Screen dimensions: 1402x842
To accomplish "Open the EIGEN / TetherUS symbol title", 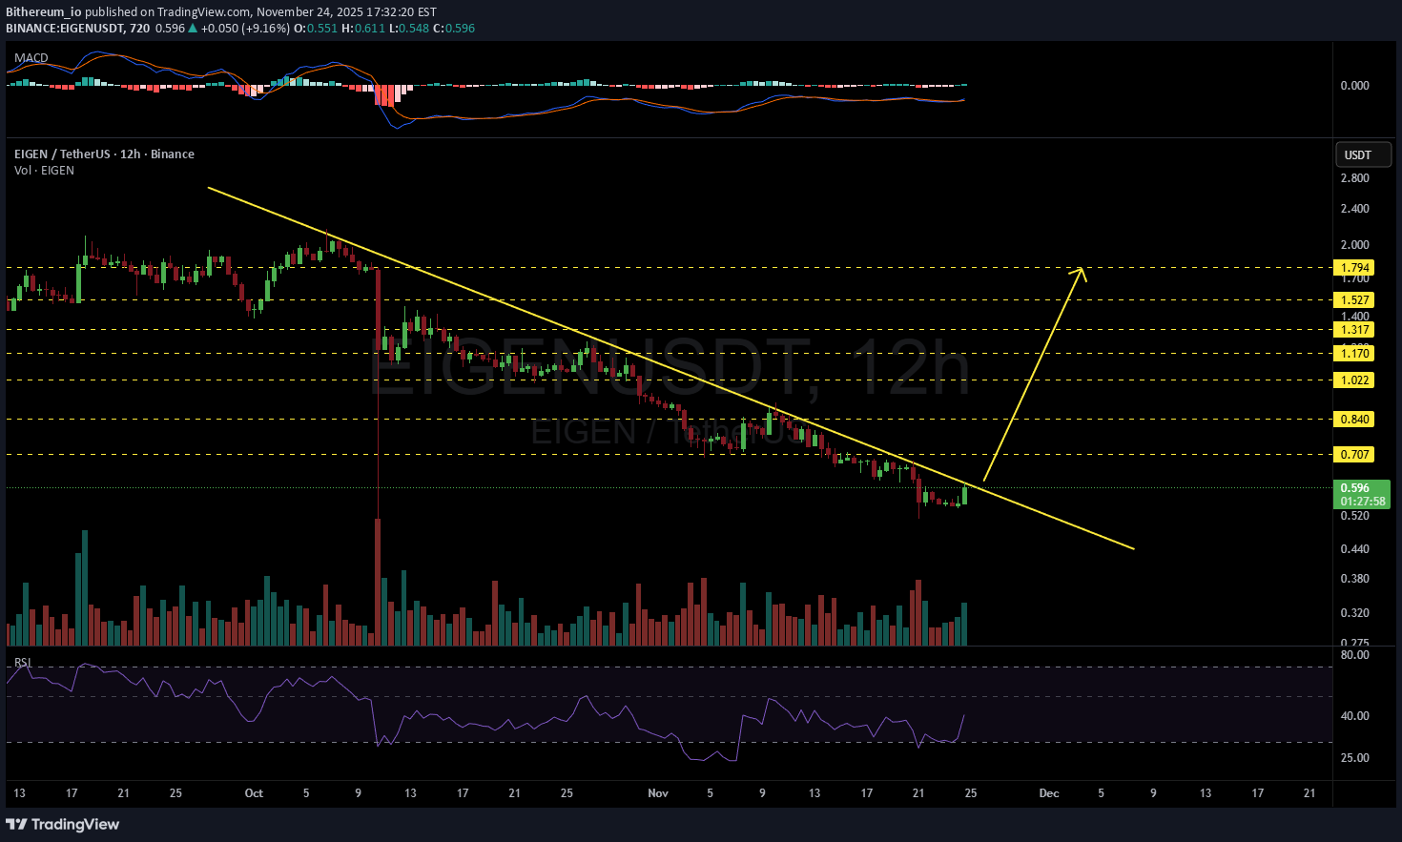I will tap(104, 154).
